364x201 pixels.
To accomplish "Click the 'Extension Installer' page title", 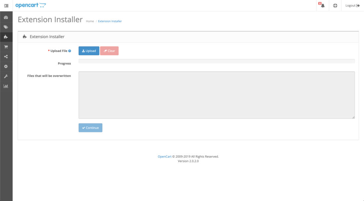I will (50, 19).
